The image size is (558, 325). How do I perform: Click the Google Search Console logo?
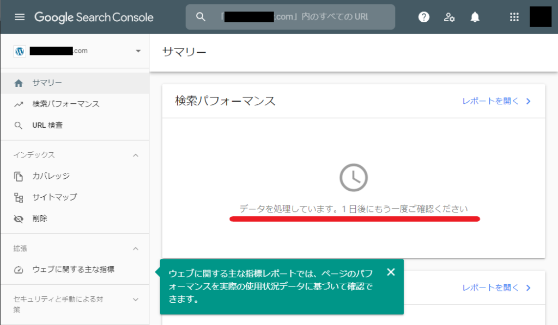(94, 17)
